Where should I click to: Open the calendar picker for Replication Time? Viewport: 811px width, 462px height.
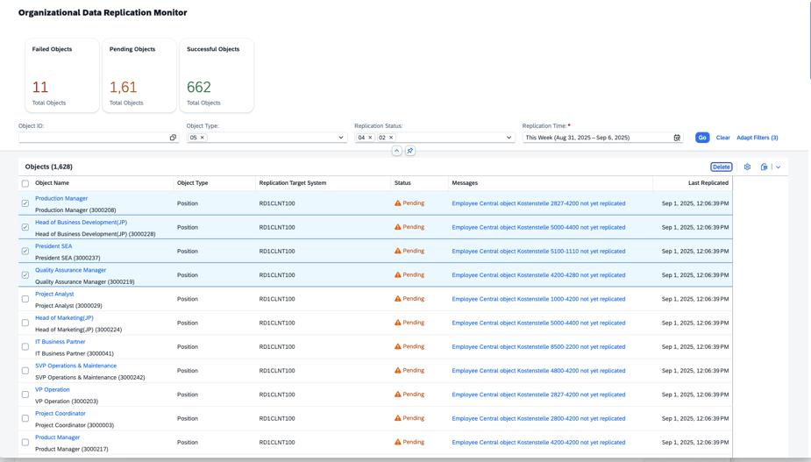point(677,138)
